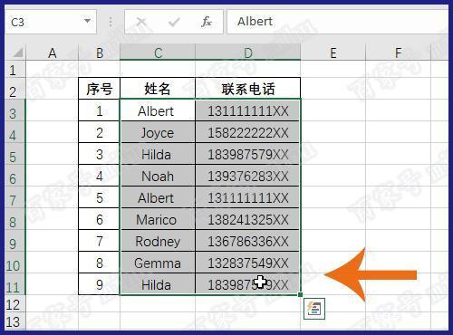Click cell C3 containing Albert

tap(158, 110)
